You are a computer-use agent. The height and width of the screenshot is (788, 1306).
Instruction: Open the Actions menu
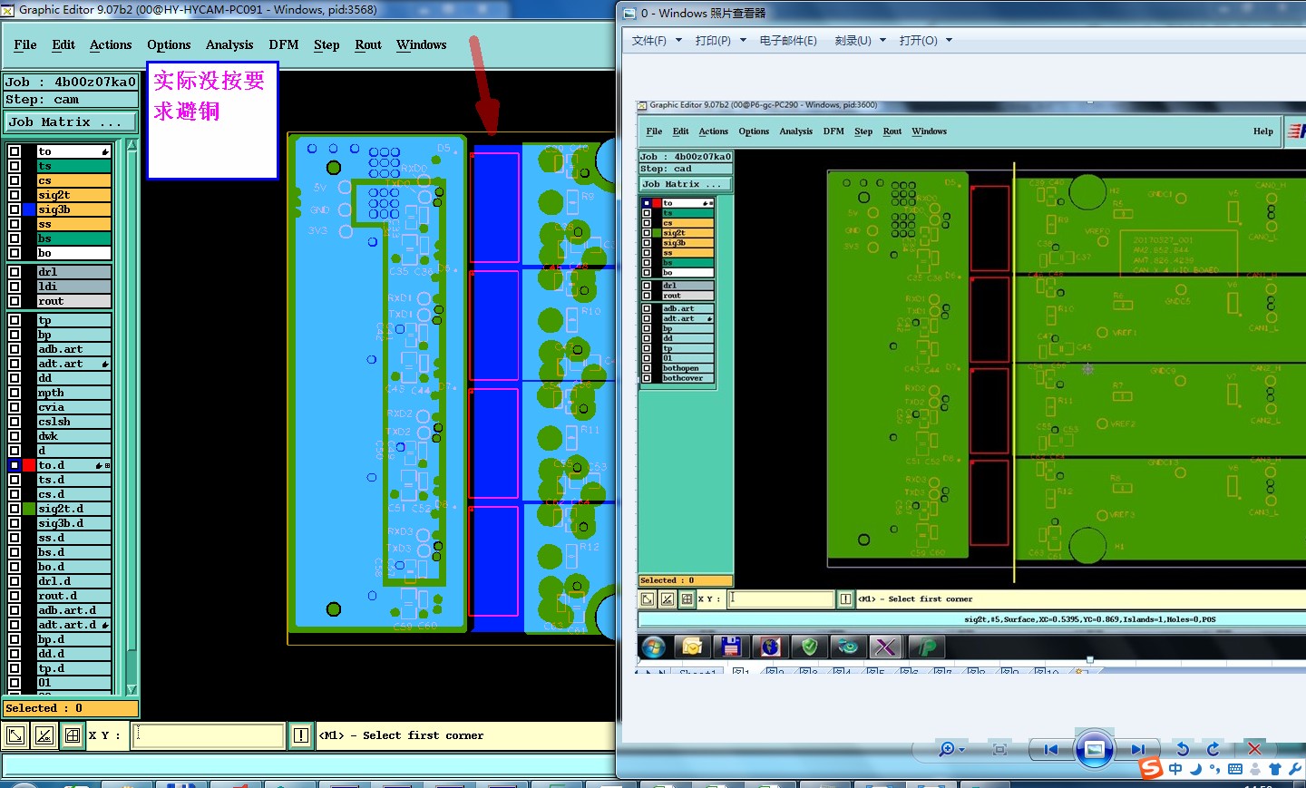tap(111, 44)
